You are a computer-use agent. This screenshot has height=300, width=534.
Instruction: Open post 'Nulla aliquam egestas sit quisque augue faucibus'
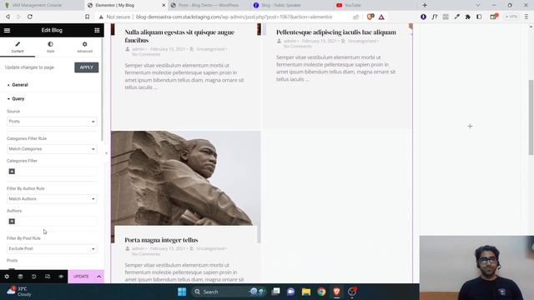(179, 36)
